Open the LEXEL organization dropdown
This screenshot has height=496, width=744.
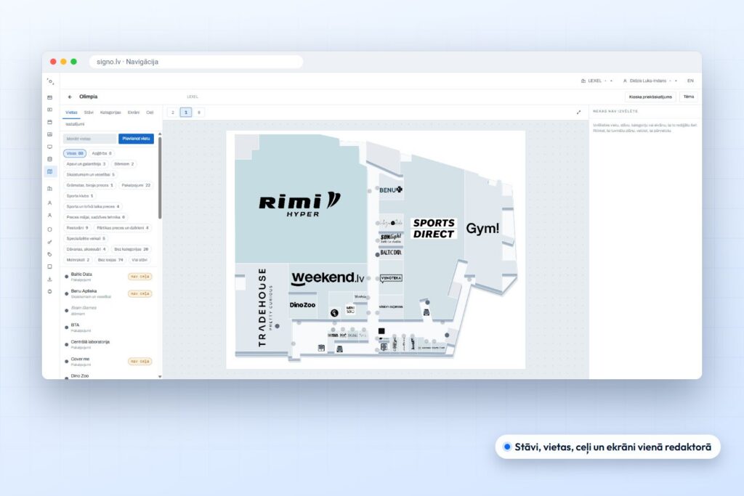coord(597,81)
